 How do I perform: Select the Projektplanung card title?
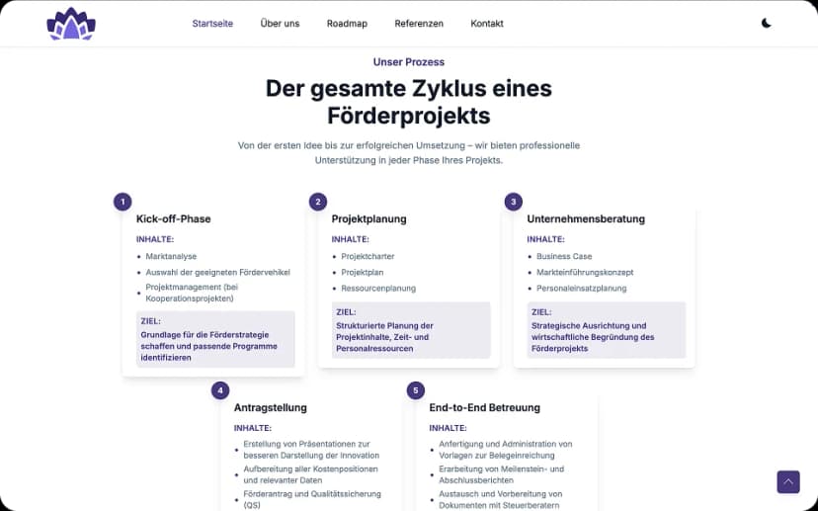(x=368, y=218)
